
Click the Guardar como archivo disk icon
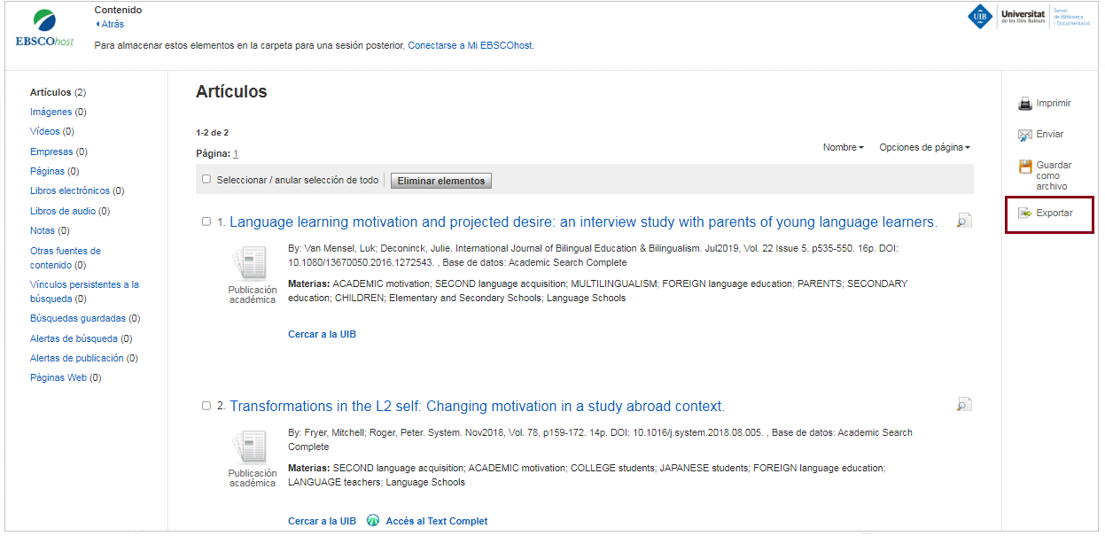coord(1025,166)
